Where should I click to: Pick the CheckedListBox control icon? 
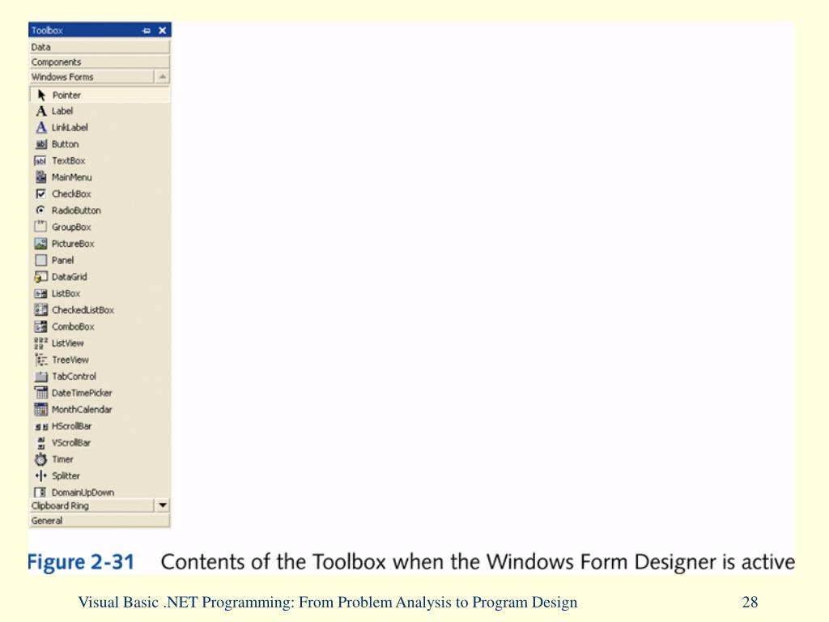pyautogui.click(x=40, y=310)
